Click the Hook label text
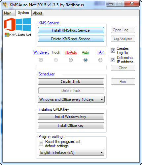 [56, 52]
